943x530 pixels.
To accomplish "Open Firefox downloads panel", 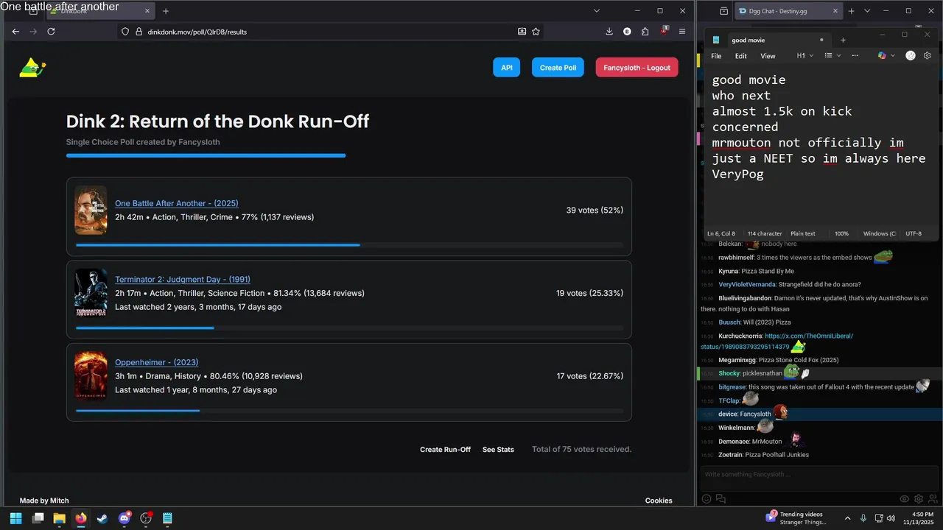I will pyautogui.click(x=609, y=32).
